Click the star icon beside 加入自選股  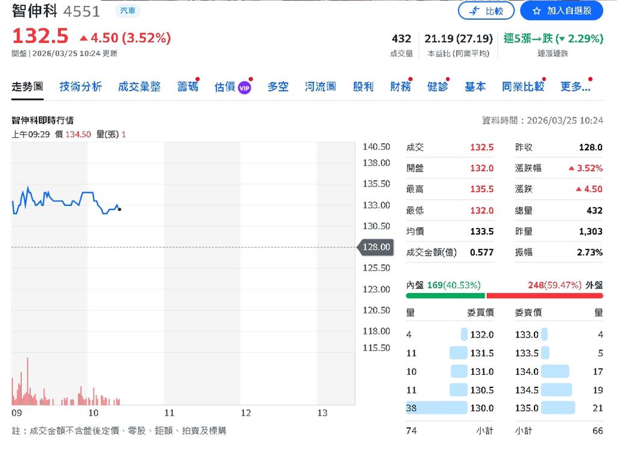click(x=536, y=10)
